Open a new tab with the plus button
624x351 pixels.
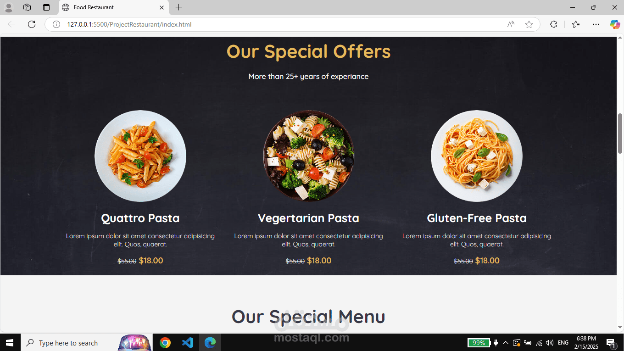[x=179, y=7]
